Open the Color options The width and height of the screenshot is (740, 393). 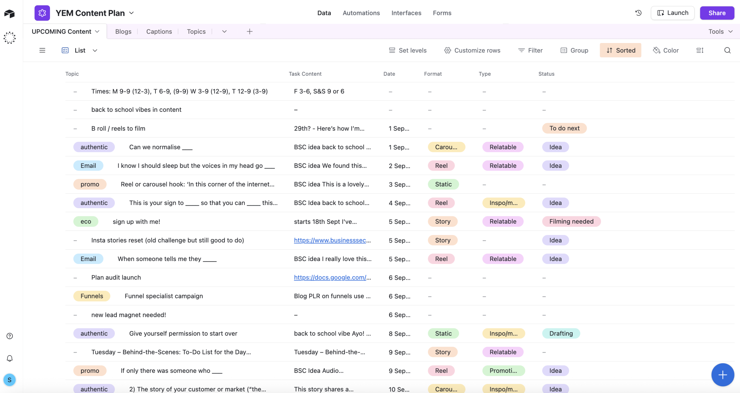click(x=666, y=50)
